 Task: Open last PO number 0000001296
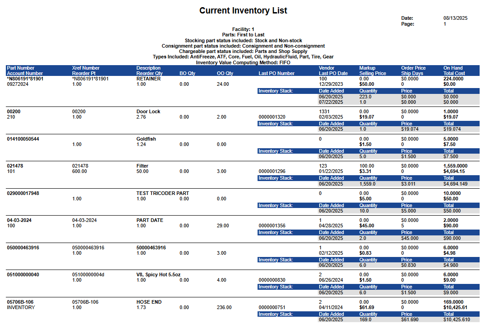click(x=272, y=171)
